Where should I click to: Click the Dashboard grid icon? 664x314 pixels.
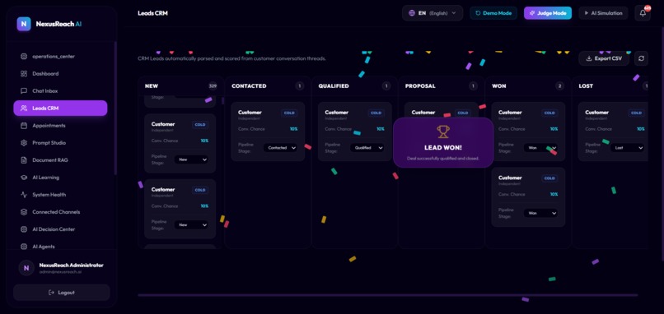(24, 73)
